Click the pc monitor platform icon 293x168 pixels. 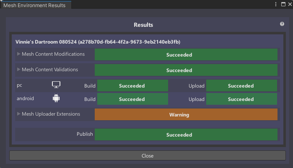56,85
